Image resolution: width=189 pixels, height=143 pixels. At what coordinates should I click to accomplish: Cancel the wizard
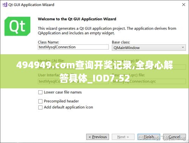174,137
